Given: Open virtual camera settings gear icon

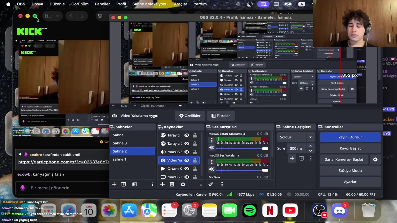Looking at the screenshot, I should coord(375,160).
